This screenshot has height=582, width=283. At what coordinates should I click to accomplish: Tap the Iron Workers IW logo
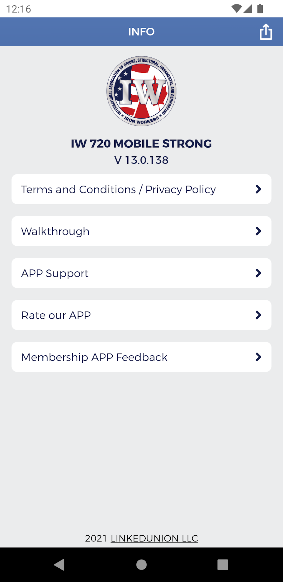pyautogui.click(x=141, y=91)
